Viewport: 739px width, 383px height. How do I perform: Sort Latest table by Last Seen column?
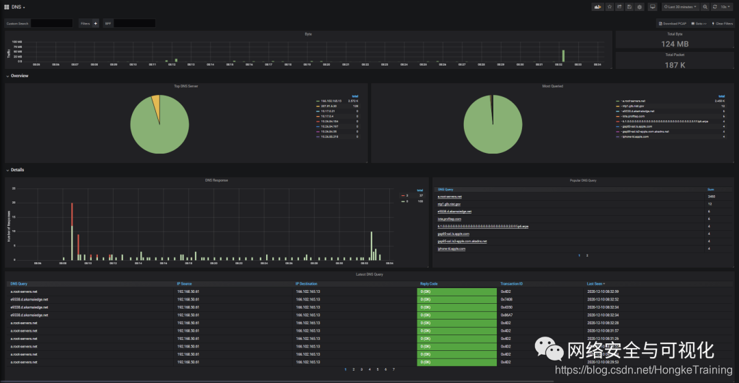tap(596, 284)
